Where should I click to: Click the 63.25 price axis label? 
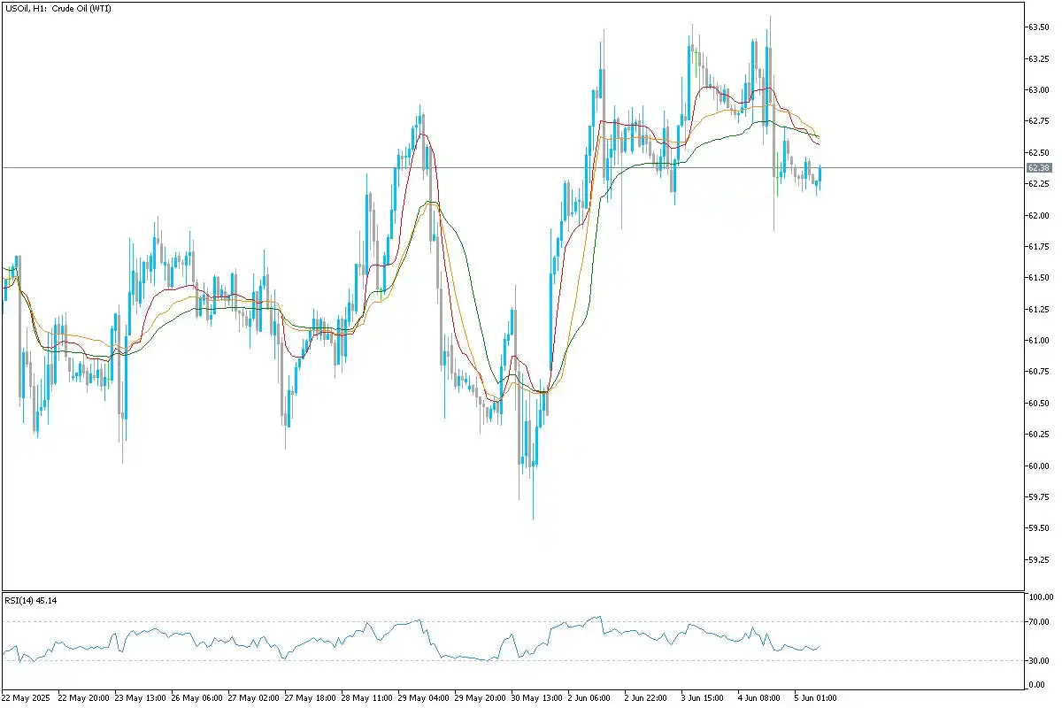pos(1038,58)
